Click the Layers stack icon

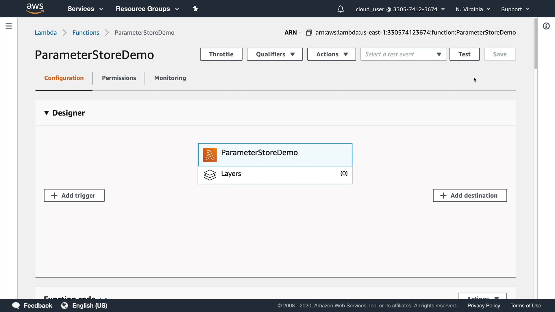point(210,174)
